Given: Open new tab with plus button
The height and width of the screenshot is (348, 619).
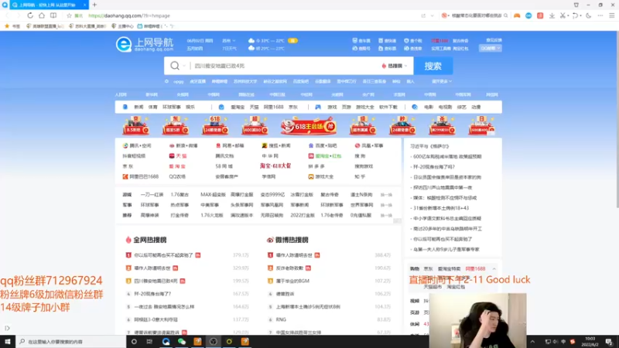Looking at the screenshot, I should pos(94,5).
